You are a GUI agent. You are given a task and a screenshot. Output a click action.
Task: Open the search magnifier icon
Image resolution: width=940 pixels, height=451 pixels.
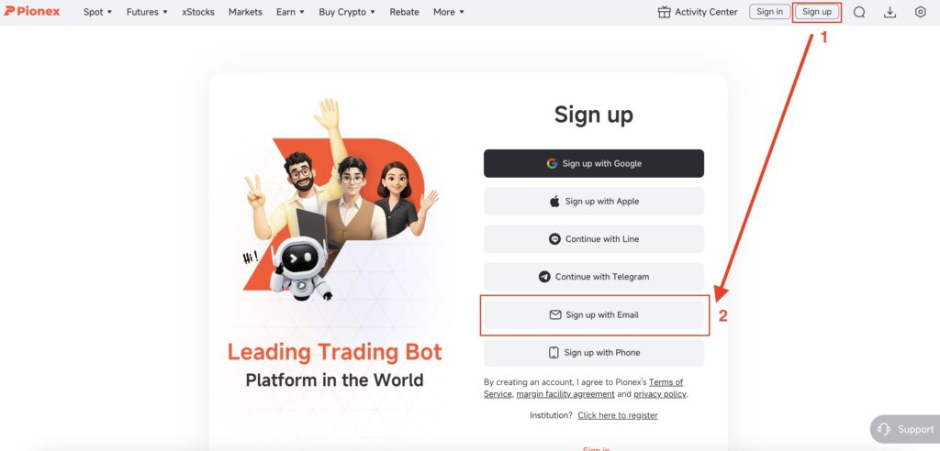(x=859, y=12)
